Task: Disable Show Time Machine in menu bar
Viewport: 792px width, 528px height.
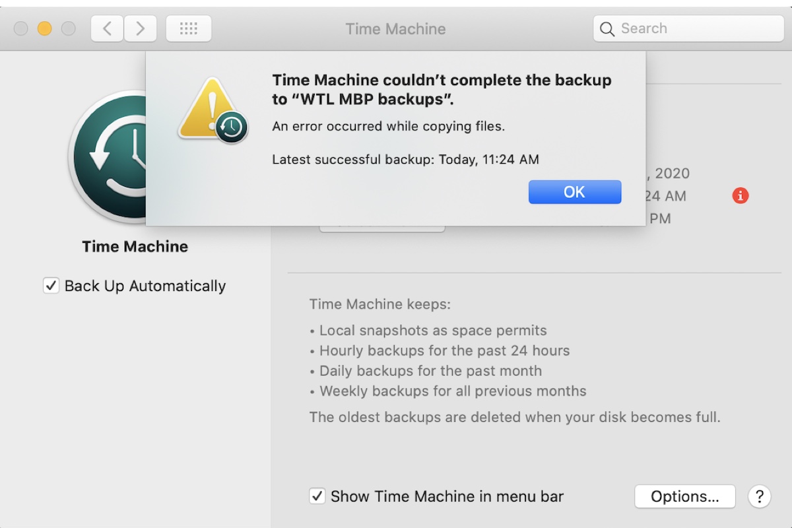Action: pyautogui.click(x=316, y=496)
